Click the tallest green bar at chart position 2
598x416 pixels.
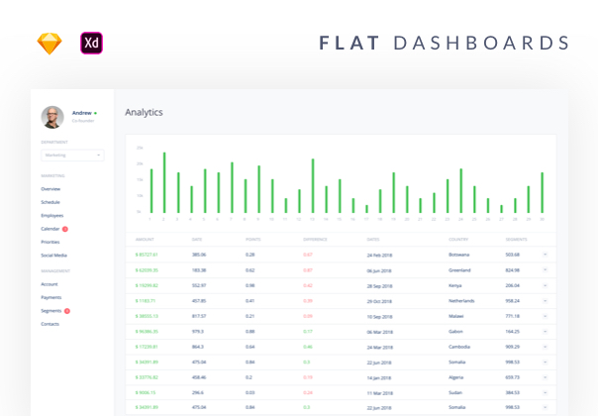[x=164, y=182]
